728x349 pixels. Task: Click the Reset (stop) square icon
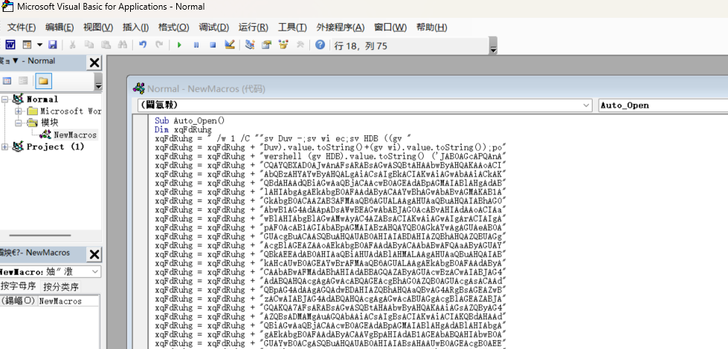click(213, 45)
